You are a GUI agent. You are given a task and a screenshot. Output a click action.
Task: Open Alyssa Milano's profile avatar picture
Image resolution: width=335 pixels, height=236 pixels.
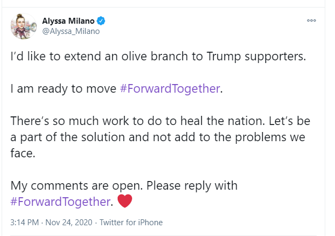(x=23, y=26)
